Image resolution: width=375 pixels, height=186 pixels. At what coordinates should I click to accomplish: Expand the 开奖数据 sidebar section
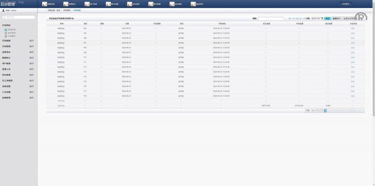(x=31, y=41)
